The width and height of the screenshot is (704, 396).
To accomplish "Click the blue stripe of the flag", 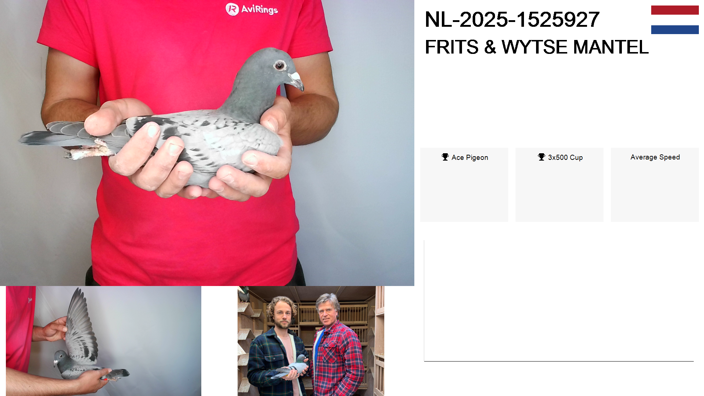I will 675,29.
